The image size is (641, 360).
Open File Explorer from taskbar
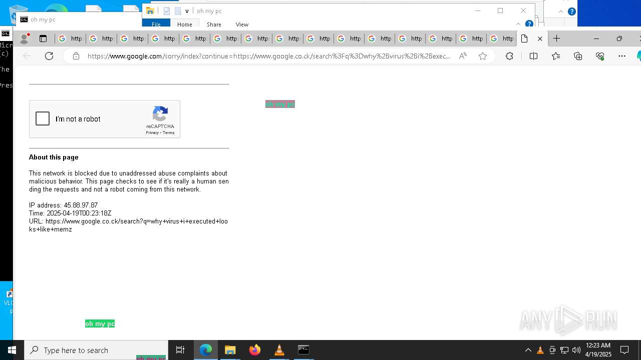(x=230, y=350)
